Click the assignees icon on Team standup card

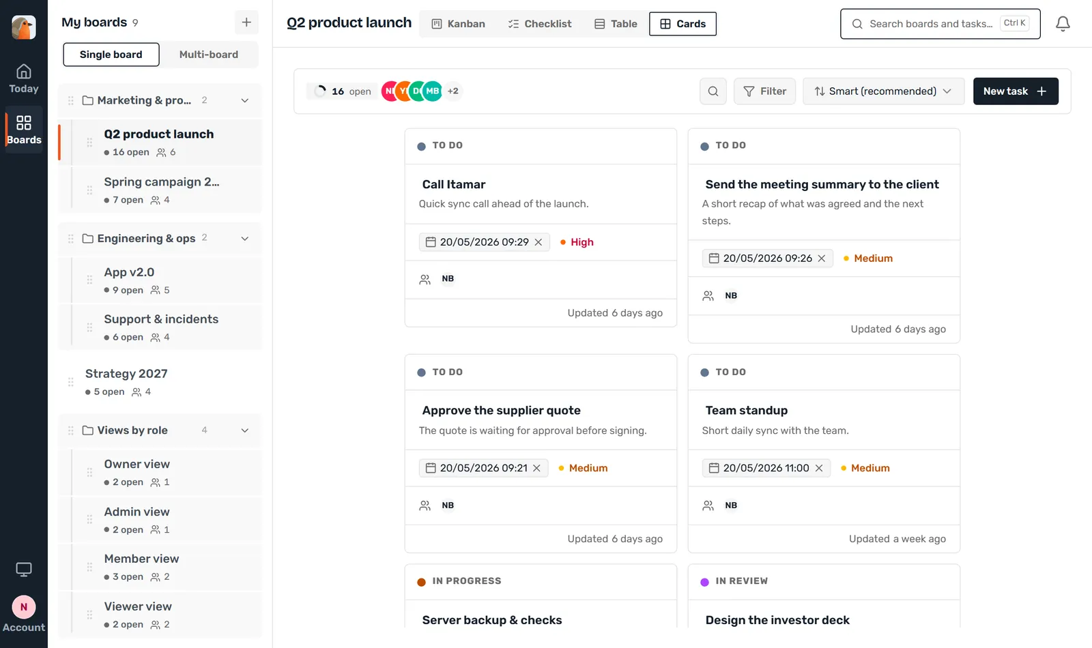[708, 505]
